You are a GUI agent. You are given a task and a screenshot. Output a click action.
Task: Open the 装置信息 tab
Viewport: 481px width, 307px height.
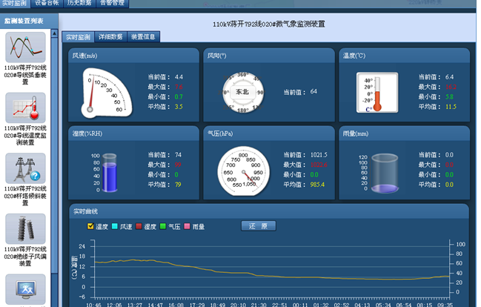tap(143, 36)
